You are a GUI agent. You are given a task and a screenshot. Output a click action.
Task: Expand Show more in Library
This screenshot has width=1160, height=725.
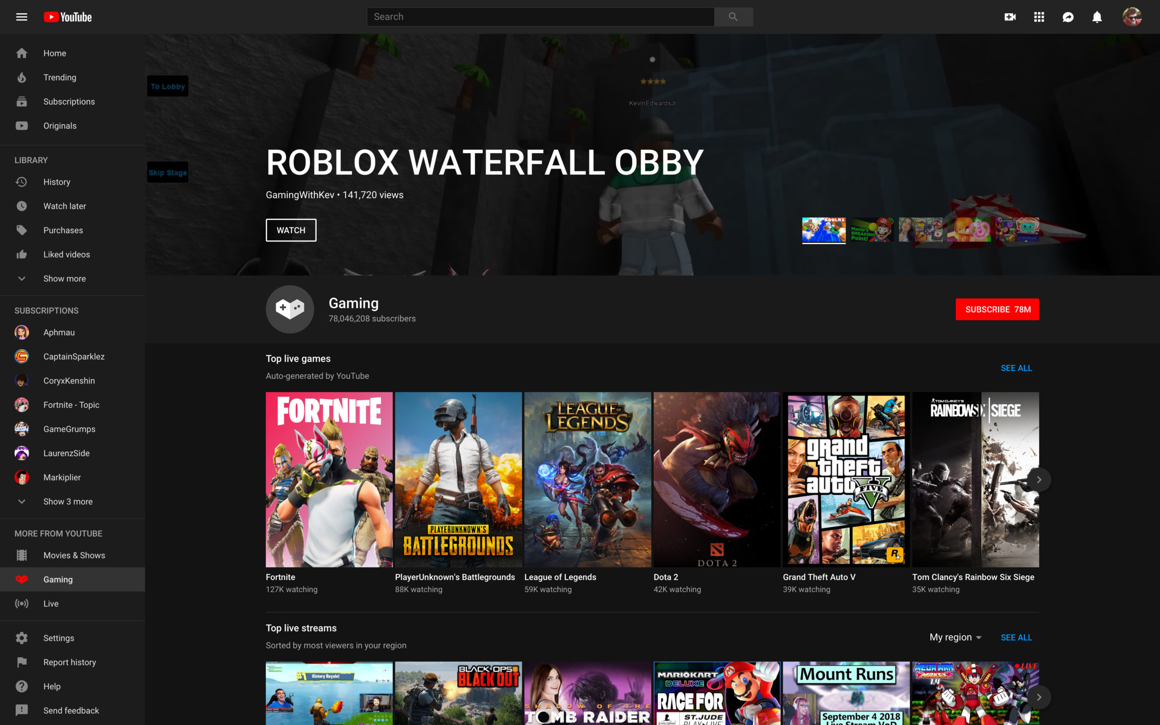point(64,279)
